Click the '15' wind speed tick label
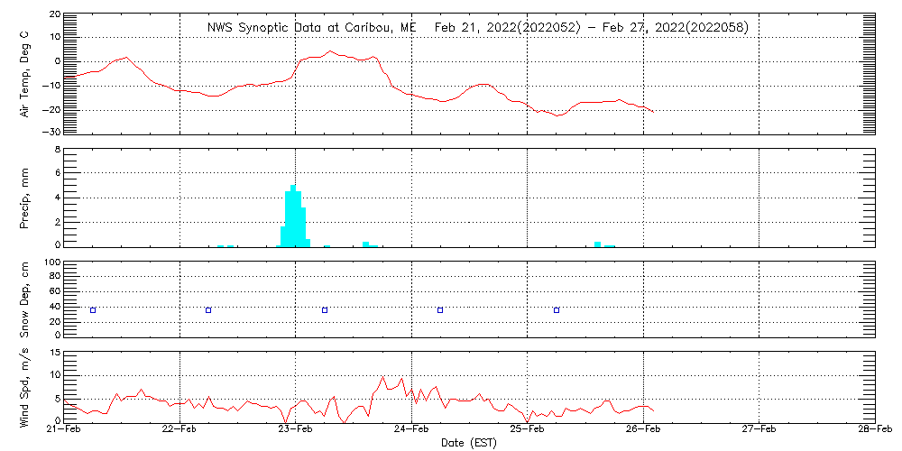902x451 pixels. pos(53,353)
